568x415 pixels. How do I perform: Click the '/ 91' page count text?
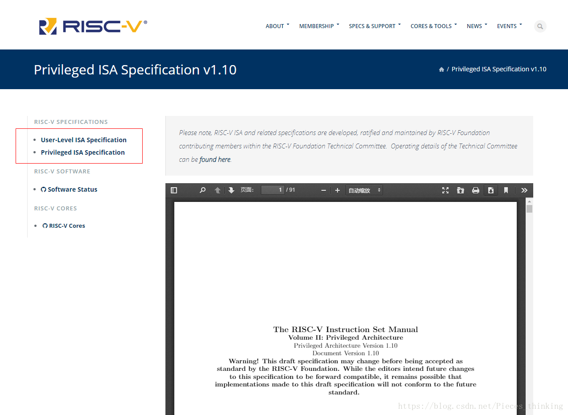(x=291, y=190)
